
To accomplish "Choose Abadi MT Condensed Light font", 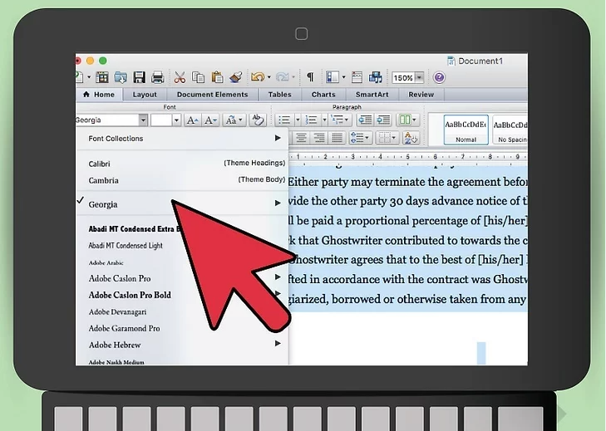I will tap(126, 246).
